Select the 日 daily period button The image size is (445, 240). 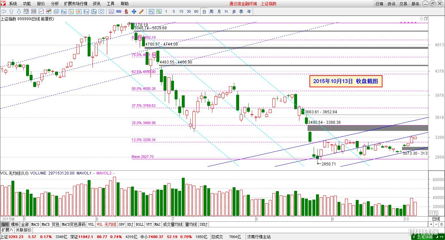[204, 11]
